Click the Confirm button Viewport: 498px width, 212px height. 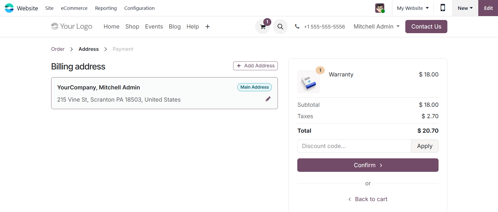pos(368,165)
